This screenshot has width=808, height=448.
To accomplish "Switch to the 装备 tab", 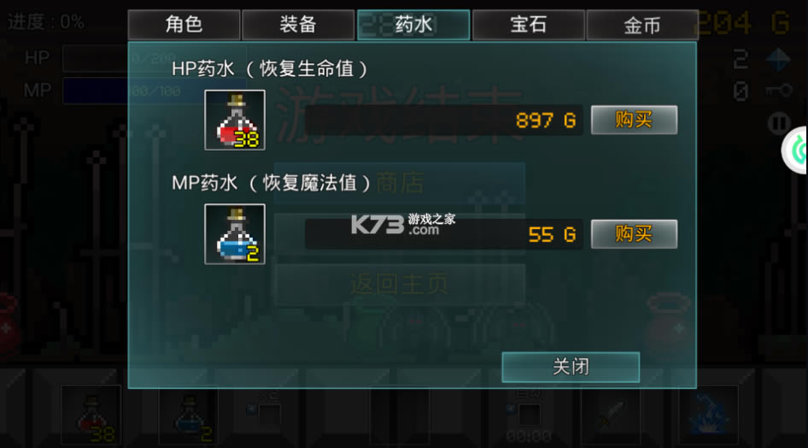I will (298, 25).
